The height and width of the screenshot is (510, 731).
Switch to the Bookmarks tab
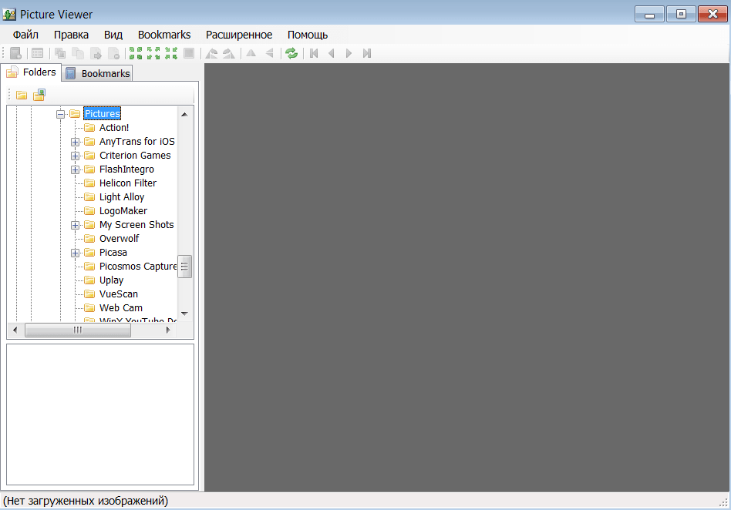pos(97,73)
